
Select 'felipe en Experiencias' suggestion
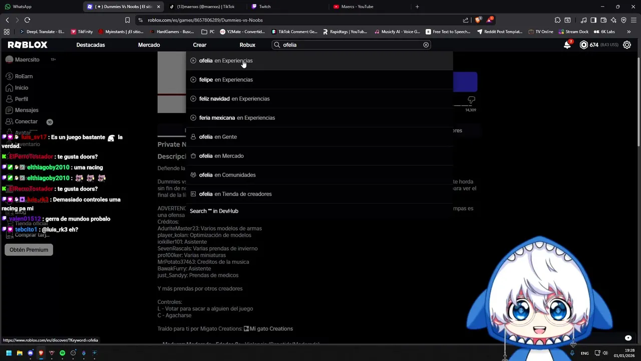(319, 80)
